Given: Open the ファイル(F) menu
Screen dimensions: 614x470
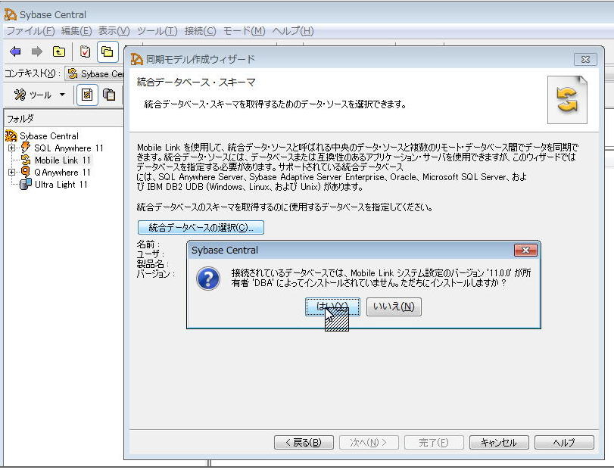Looking at the screenshot, I should (x=30, y=31).
